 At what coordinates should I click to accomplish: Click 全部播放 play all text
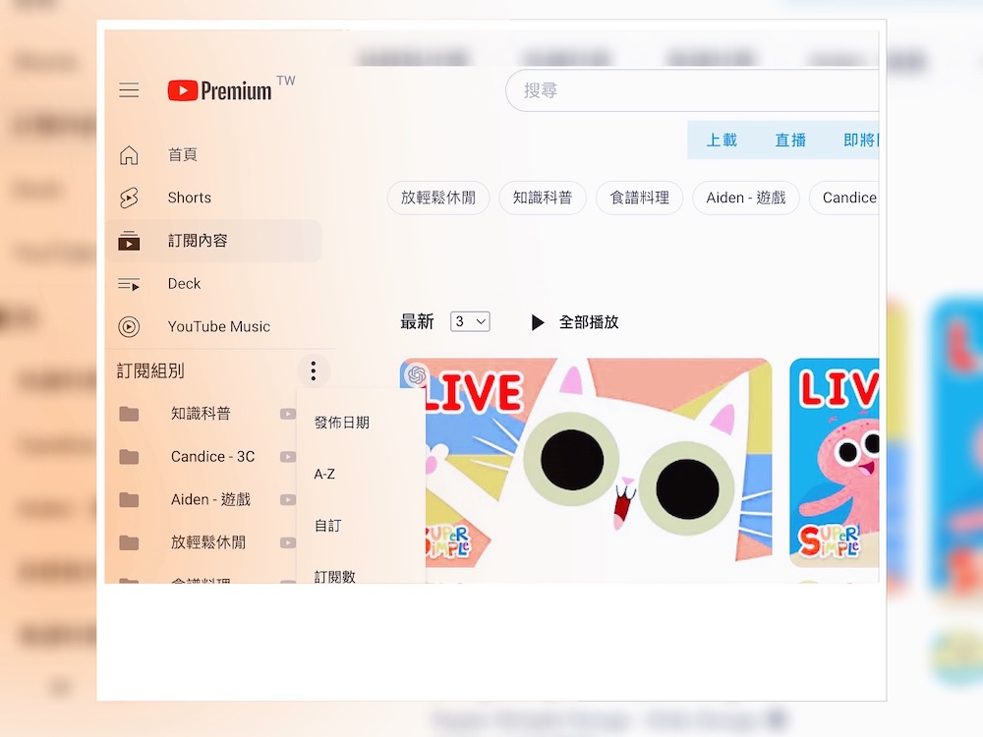pyautogui.click(x=589, y=322)
